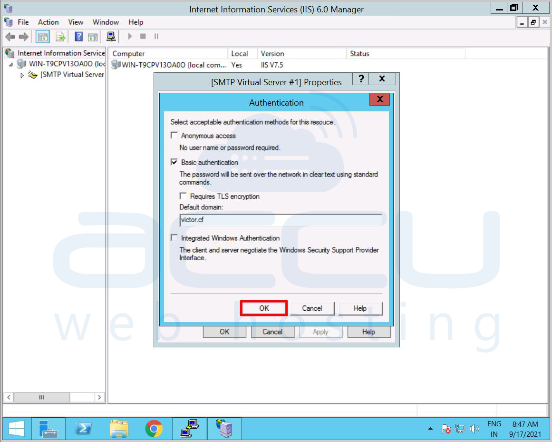Click the volume speaker tray icon
The image size is (552, 442).
(x=474, y=429)
